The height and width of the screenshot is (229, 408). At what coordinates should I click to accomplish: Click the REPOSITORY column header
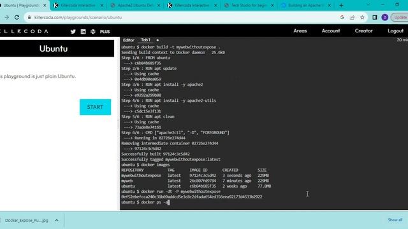[133, 170]
